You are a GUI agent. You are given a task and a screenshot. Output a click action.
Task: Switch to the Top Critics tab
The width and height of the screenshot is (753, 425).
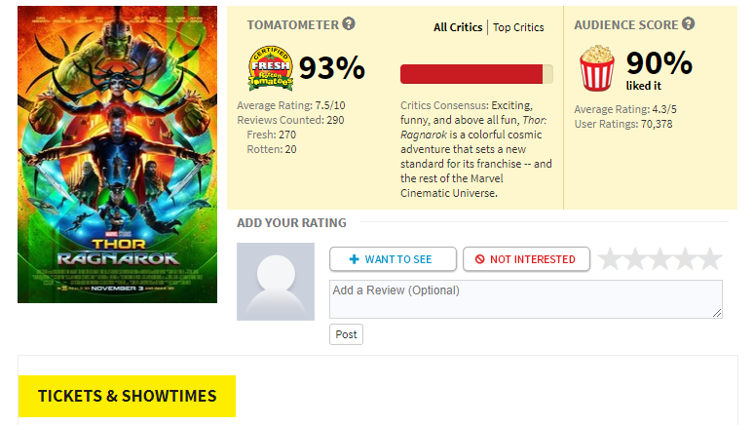click(518, 27)
